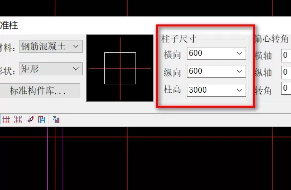The width and height of the screenshot is (291, 190).
Task: Click the 横向 value field showing 600
Action: [x=216, y=53]
